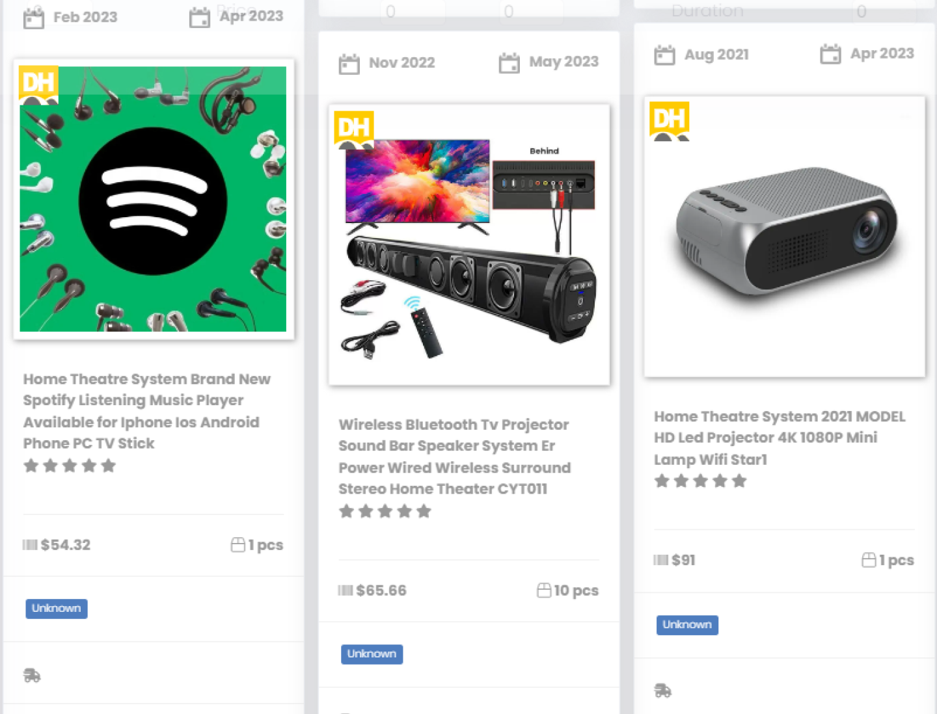
Task: Click the DH badge on the projector image
Action: click(x=669, y=120)
